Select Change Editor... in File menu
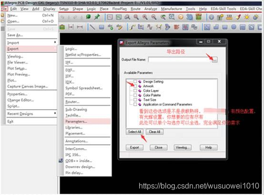This screenshot has width=264, height=195. coord(31,100)
